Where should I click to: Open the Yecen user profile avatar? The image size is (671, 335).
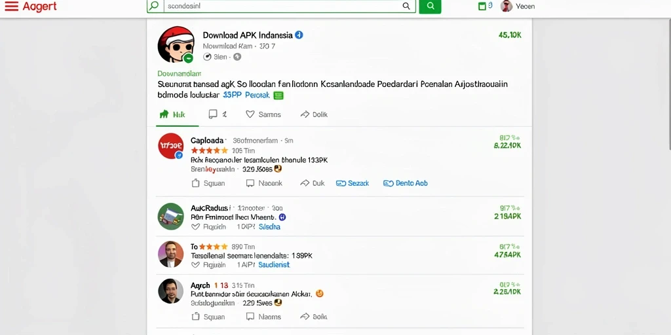(x=507, y=6)
